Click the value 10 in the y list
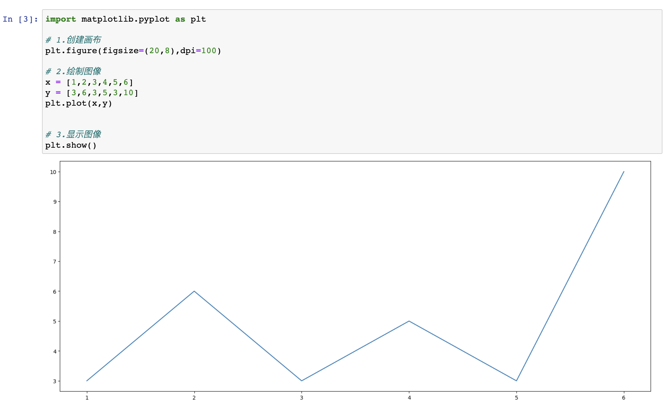 129,93
